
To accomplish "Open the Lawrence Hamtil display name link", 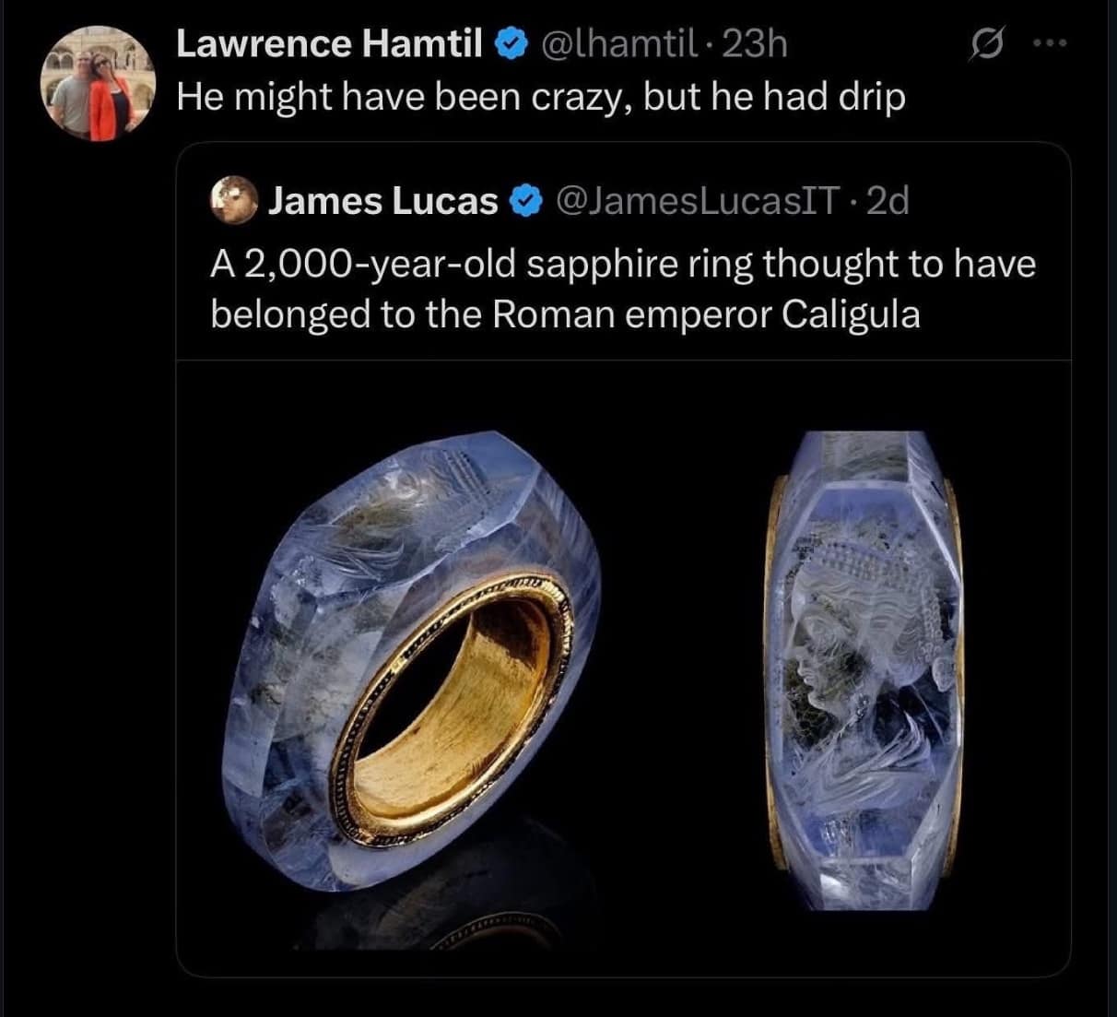I will 329,43.
